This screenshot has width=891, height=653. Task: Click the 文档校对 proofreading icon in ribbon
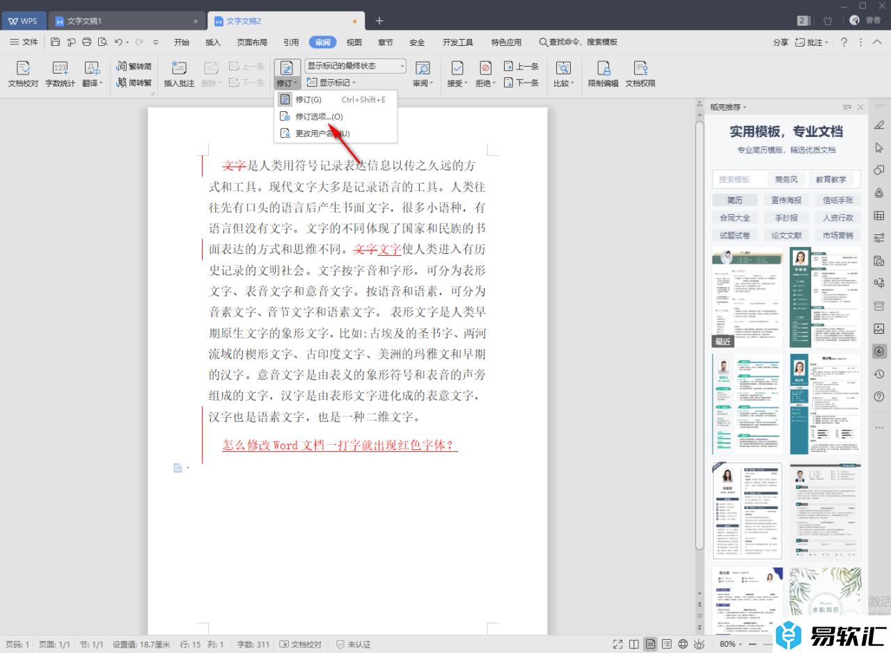click(x=23, y=69)
